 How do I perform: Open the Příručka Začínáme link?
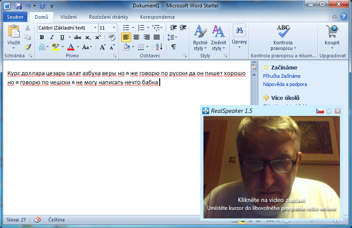(282, 76)
